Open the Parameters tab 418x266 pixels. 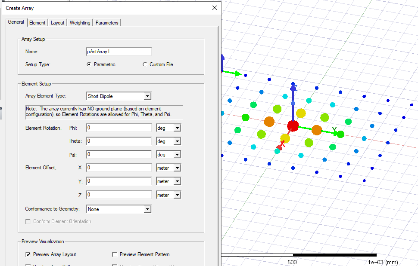[107, 23]
